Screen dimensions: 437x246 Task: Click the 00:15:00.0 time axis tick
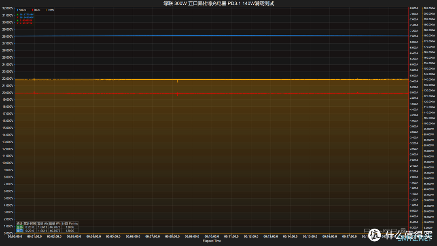click(310, 237)
